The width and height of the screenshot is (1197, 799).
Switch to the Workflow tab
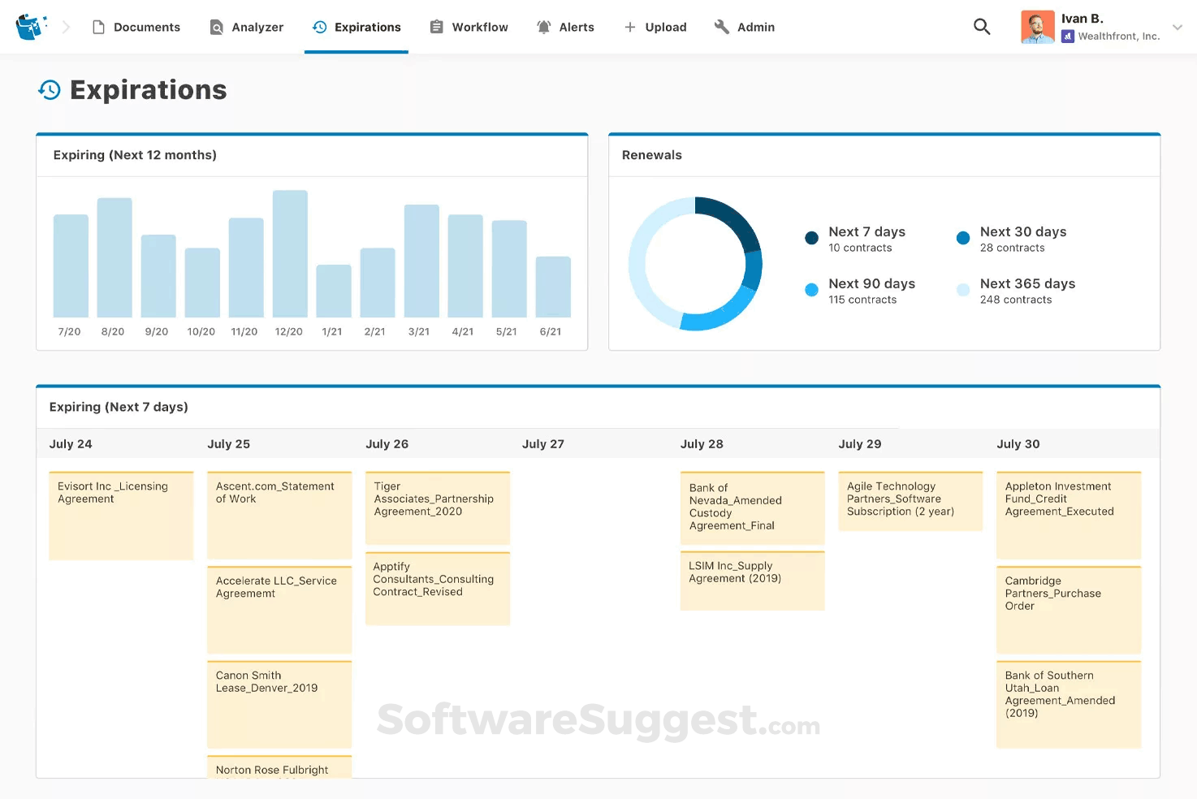[x=479, y=27]
